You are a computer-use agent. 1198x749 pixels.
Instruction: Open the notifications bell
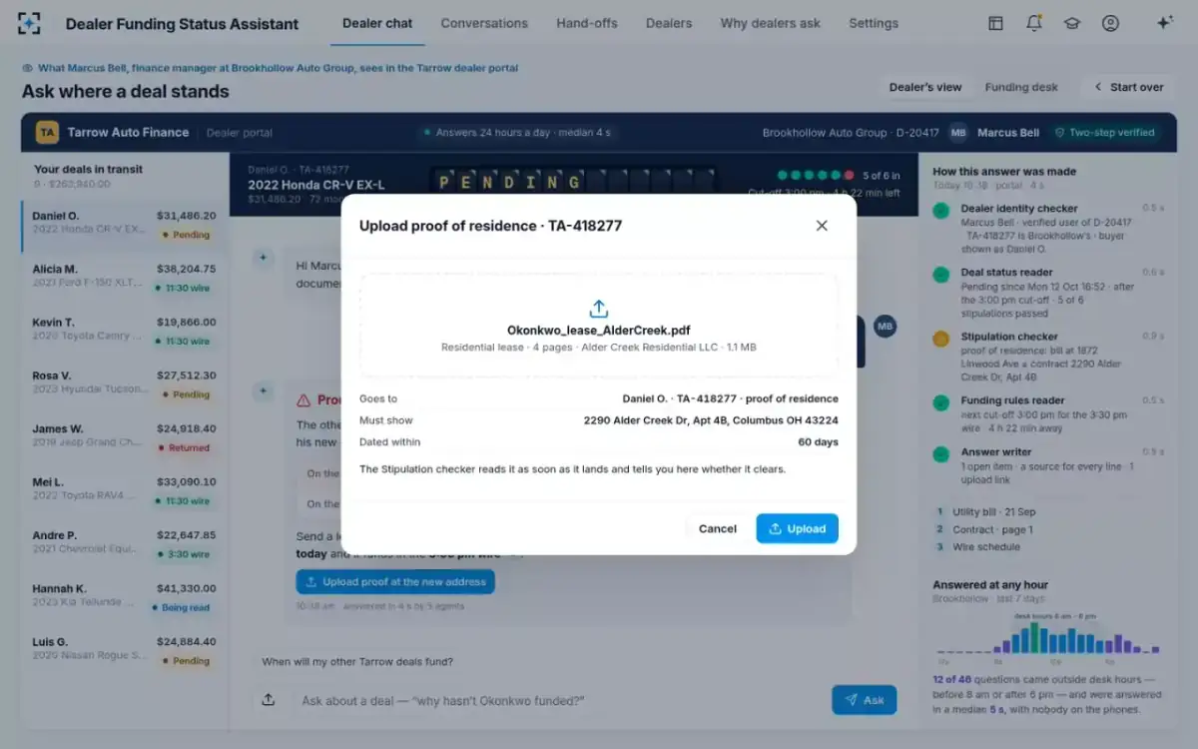[x=1034, y=23]
